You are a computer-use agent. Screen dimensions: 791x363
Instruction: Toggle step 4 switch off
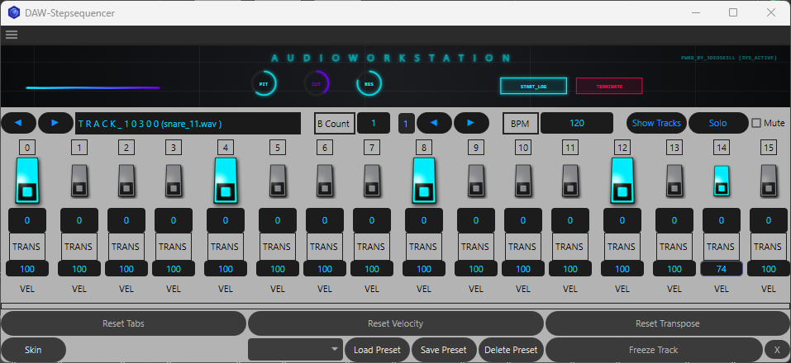click(x=226, y=181)
